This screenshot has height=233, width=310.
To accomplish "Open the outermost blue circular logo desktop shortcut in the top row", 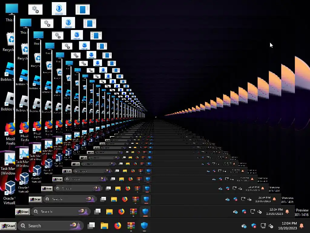I will pyautogui.click(x=59, y=9).
